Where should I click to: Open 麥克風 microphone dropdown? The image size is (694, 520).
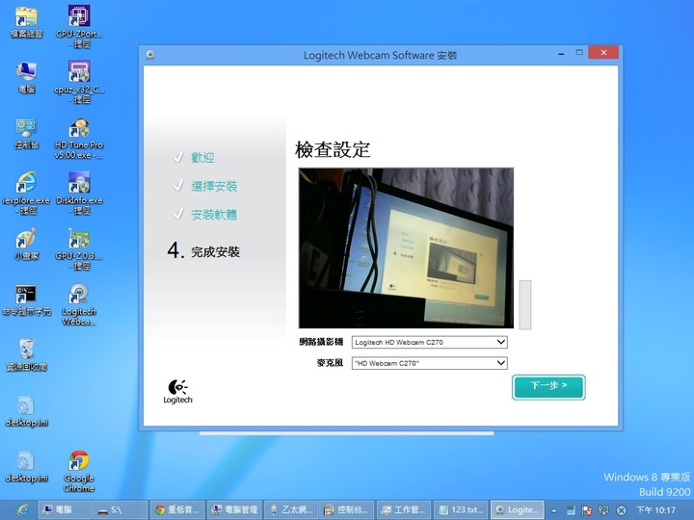(429, 363)
